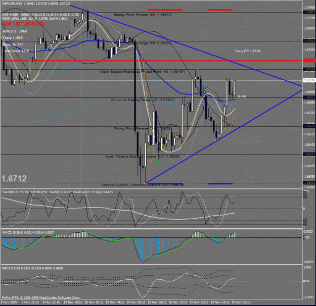Click the '8:40' candle countdown label

point(242,96)
